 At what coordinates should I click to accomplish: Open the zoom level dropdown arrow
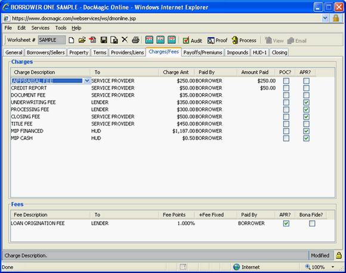point(332,267)
